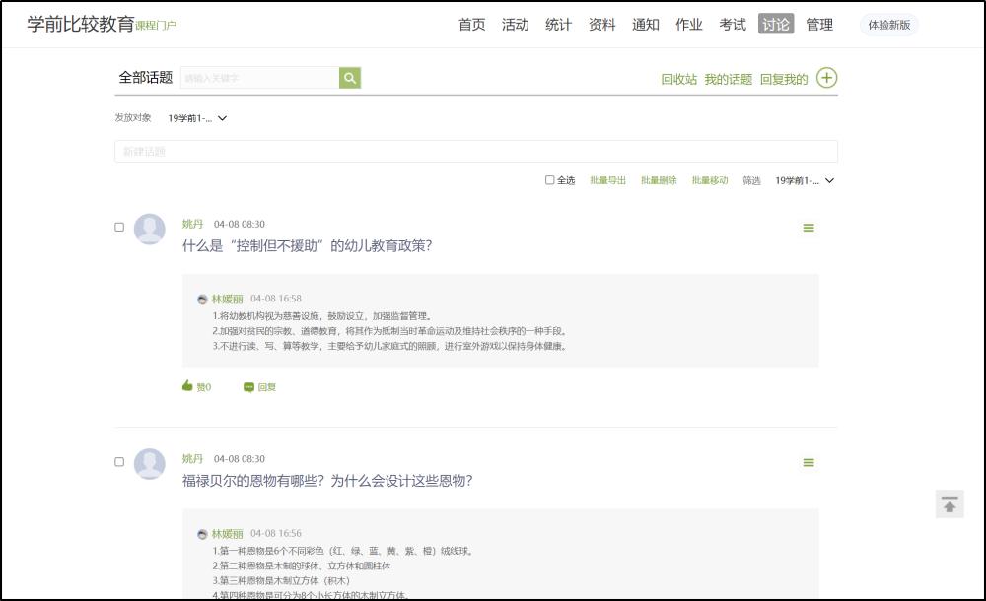This screenshot has height=601, width=986.
Task: Click the keyword search input box
Action: [x=259, y=78]
